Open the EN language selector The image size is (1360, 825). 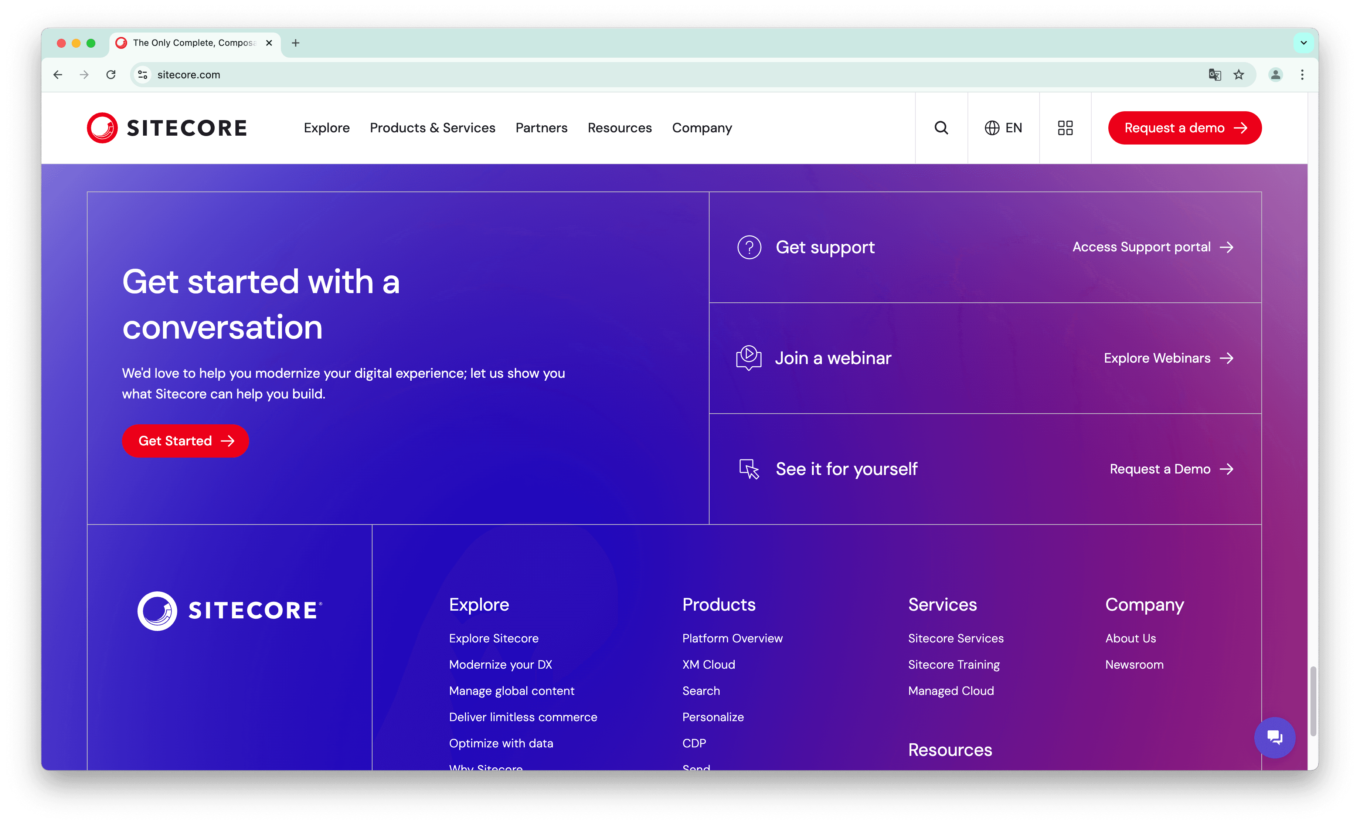(x=1003, y=128)
